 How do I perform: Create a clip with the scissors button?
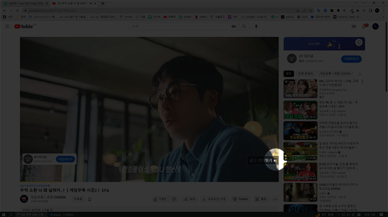coord(261,199)
